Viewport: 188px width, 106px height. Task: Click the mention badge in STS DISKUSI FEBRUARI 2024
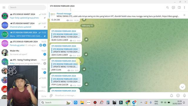41,45
